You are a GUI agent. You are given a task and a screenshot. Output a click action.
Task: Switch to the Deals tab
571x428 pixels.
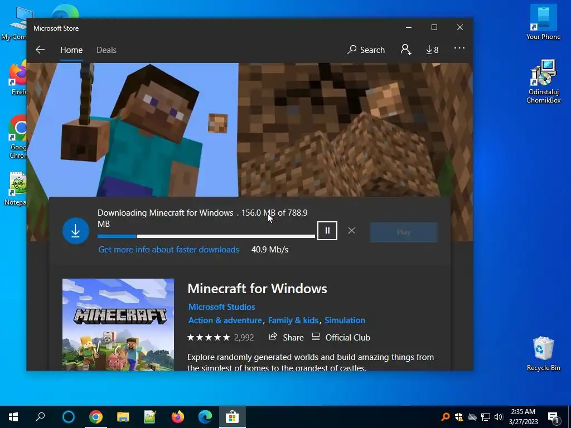coord(107,50)
